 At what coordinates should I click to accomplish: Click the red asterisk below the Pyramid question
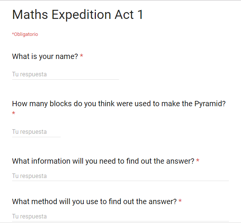pos(14,113)
